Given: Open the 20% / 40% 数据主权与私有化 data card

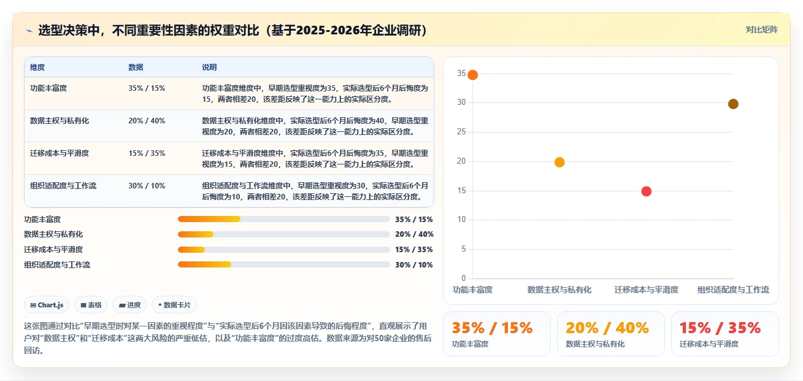Looking at the screenshot, I should click(610, 334).
